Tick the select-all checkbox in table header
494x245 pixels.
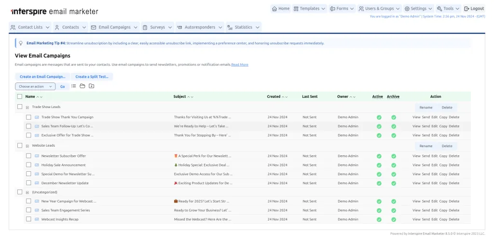click(x=19, y=96)
